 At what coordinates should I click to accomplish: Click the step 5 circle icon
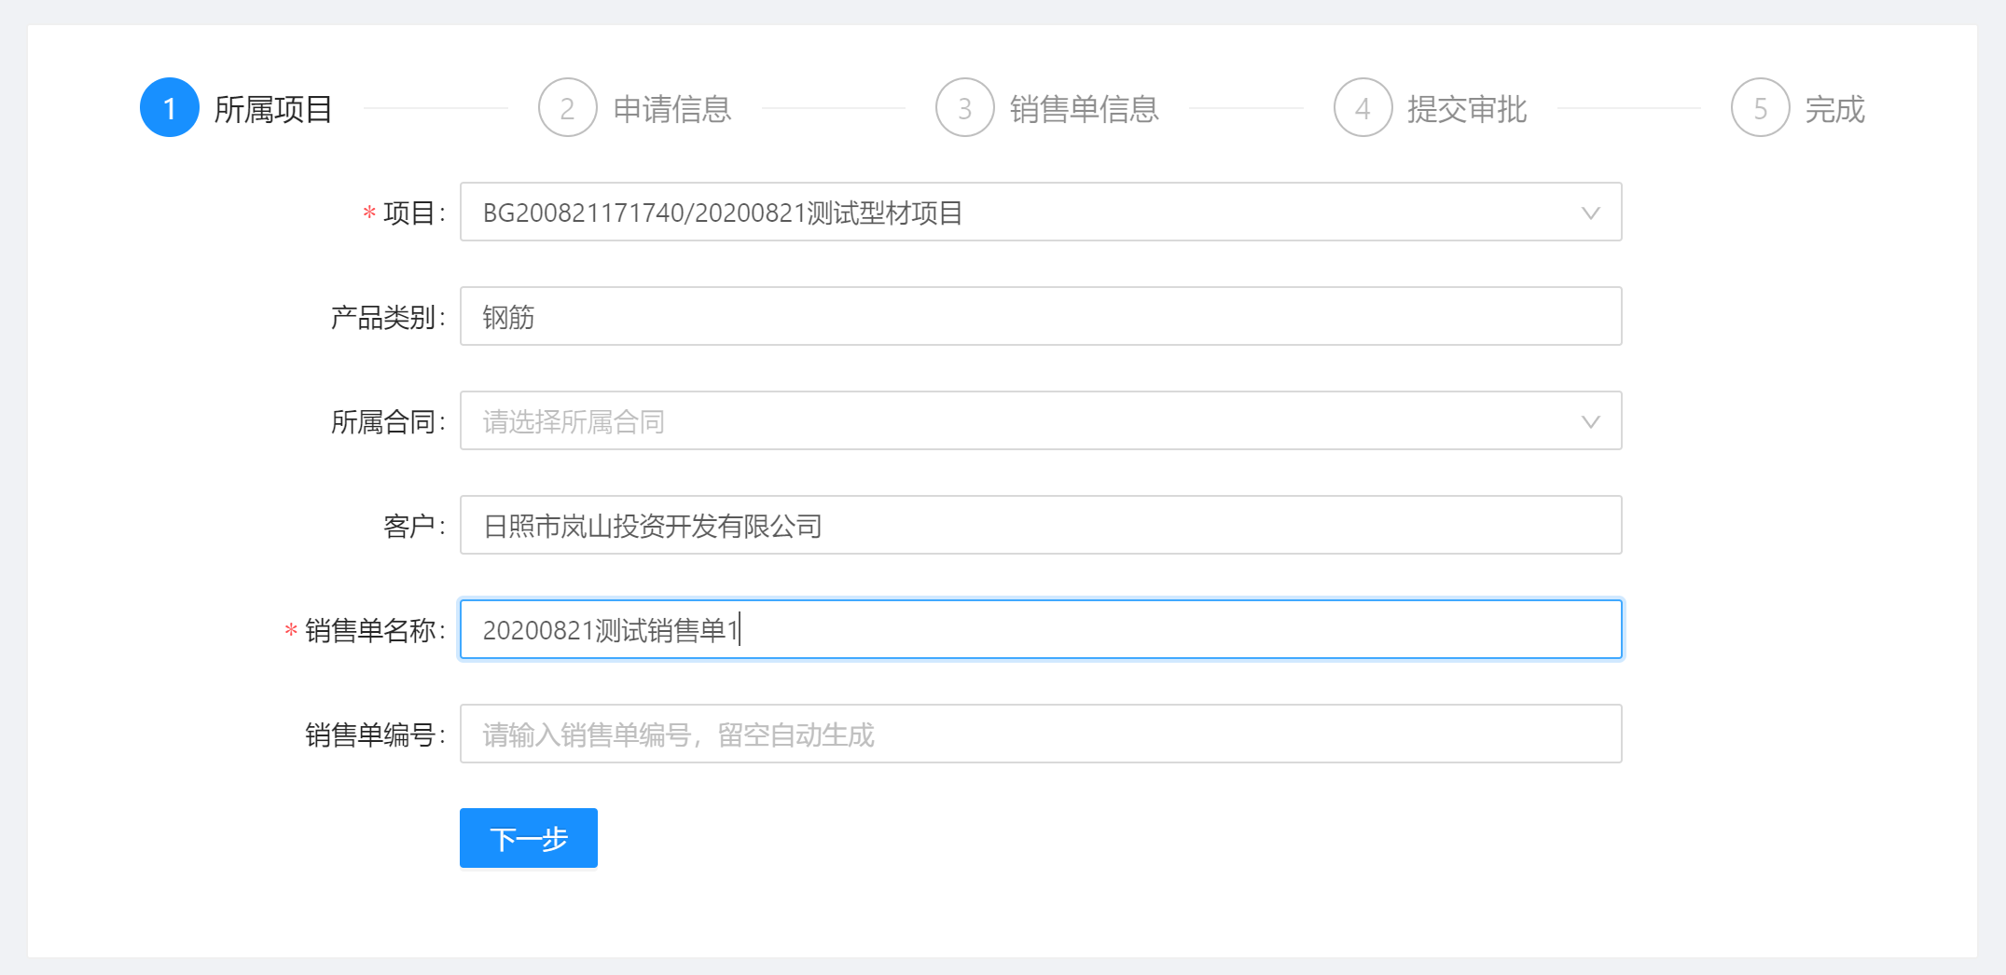pos(1761,108)
